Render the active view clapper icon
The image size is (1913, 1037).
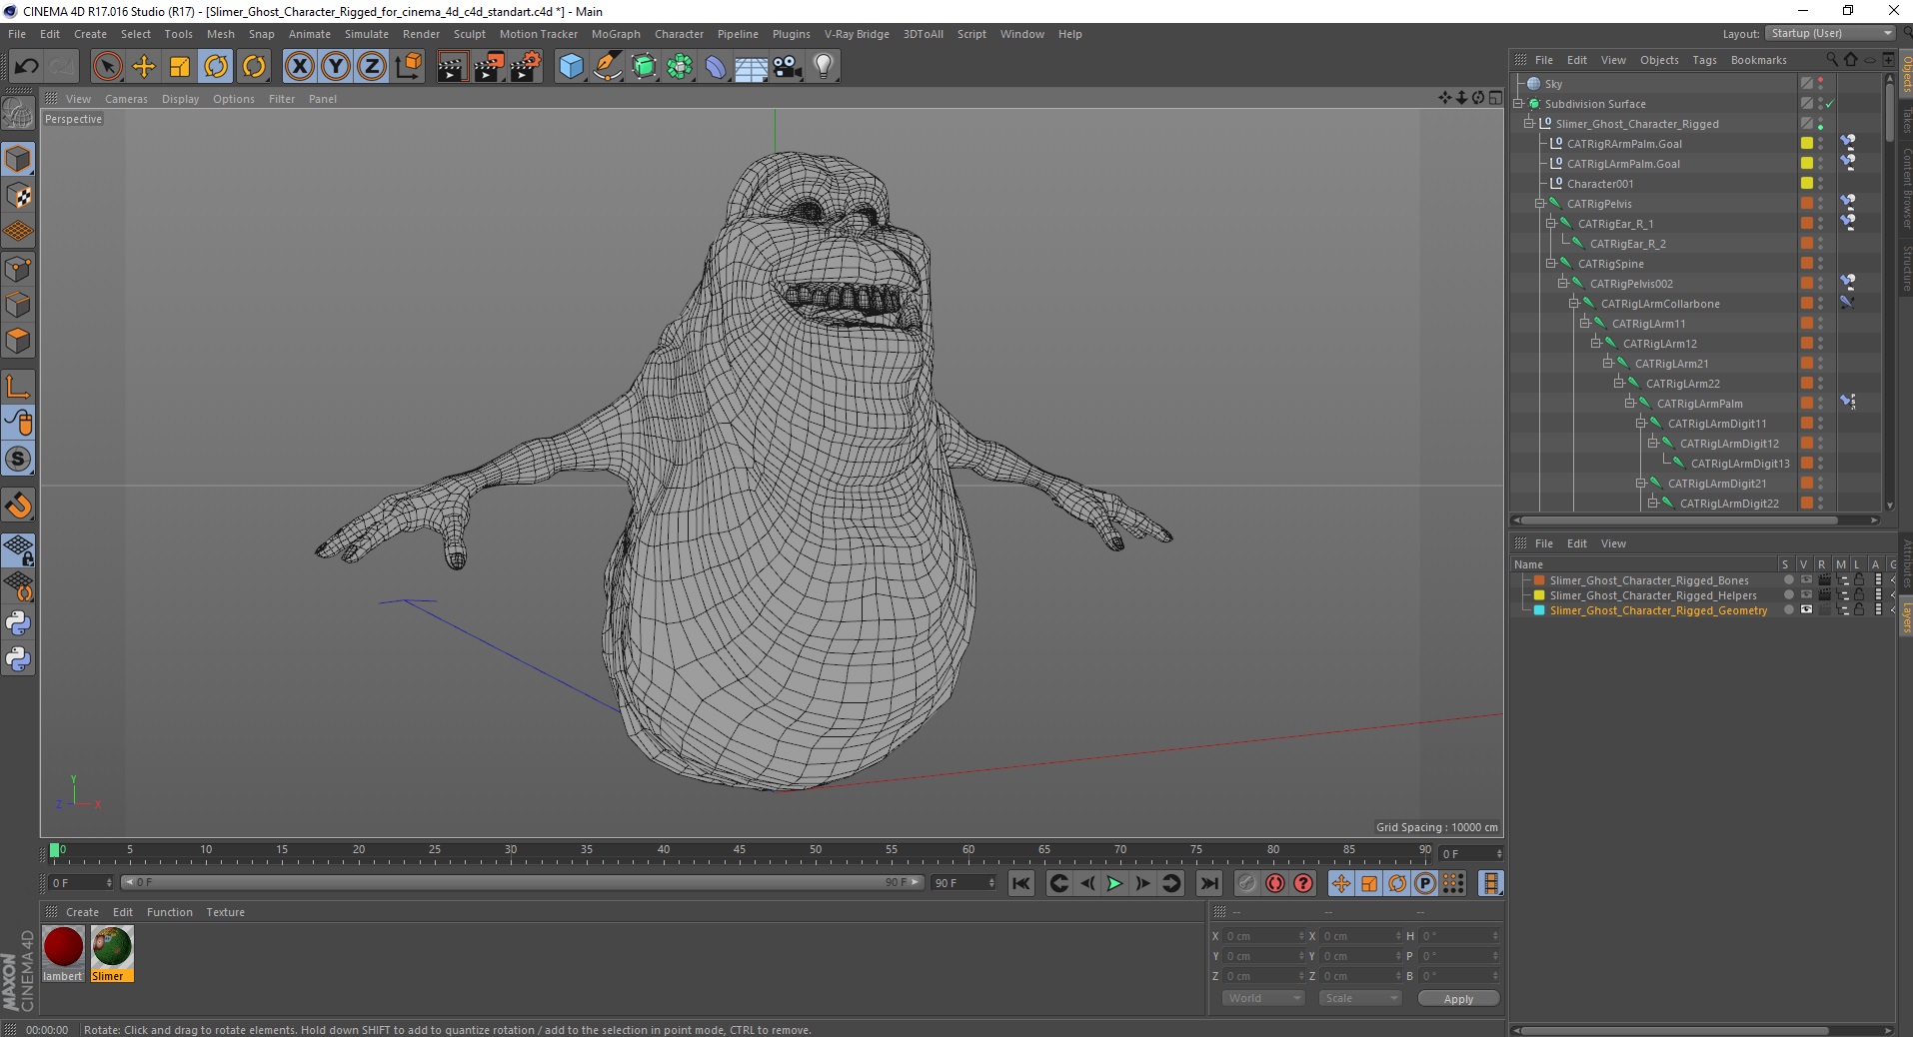[x=452, y=67]
